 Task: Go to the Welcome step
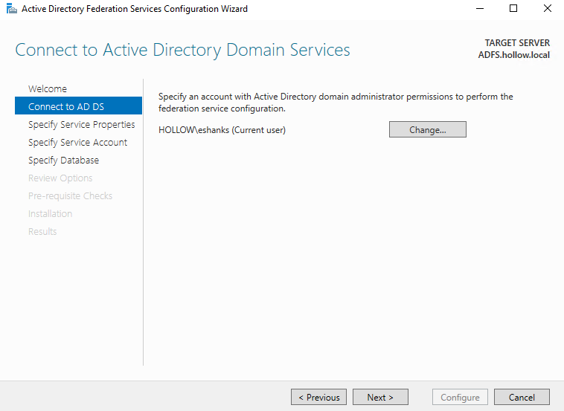point(48,89)
